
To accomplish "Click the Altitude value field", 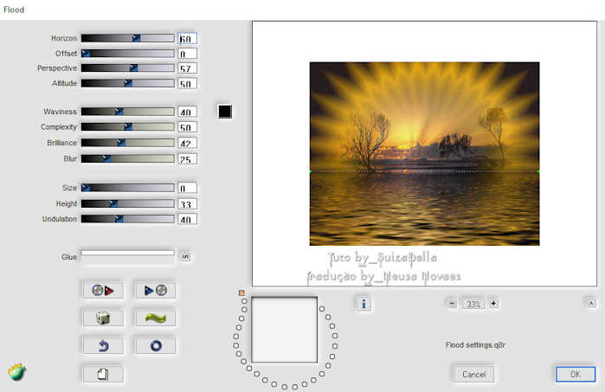I will [188, 83].
